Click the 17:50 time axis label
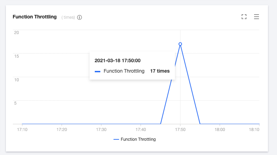The image size is (277, 155). [x=180, y=130]
